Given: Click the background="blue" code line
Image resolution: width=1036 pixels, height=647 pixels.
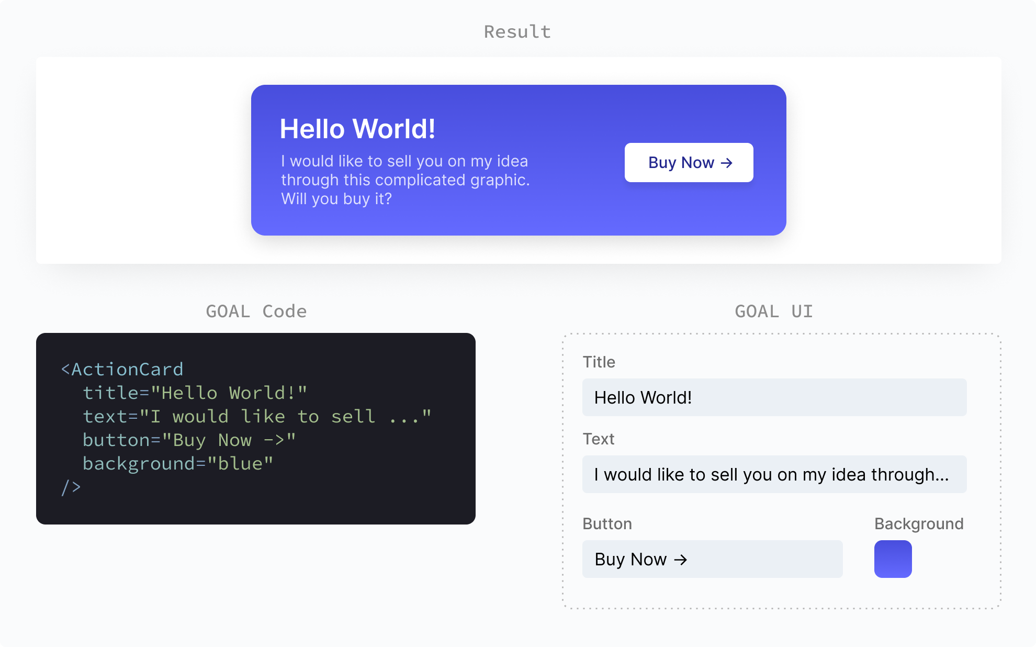Looking at the screenshot, I should click(x=178, y=463).
